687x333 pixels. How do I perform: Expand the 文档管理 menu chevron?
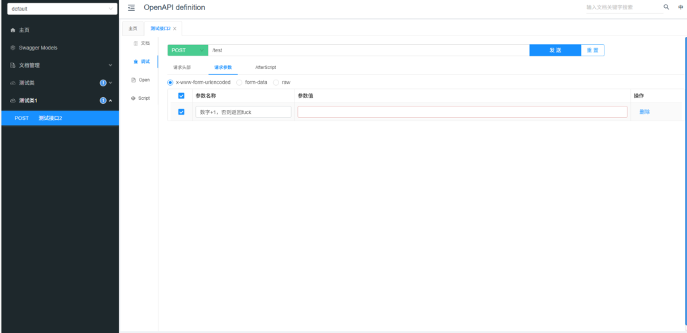click(x=111, y=65)
